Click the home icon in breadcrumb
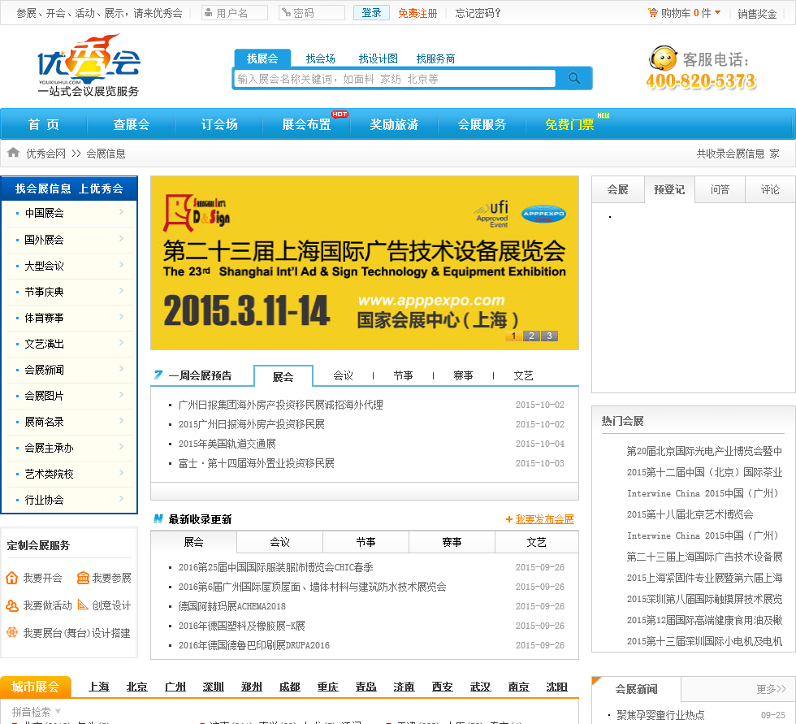796x724 pixels. [x=14, y=152]
